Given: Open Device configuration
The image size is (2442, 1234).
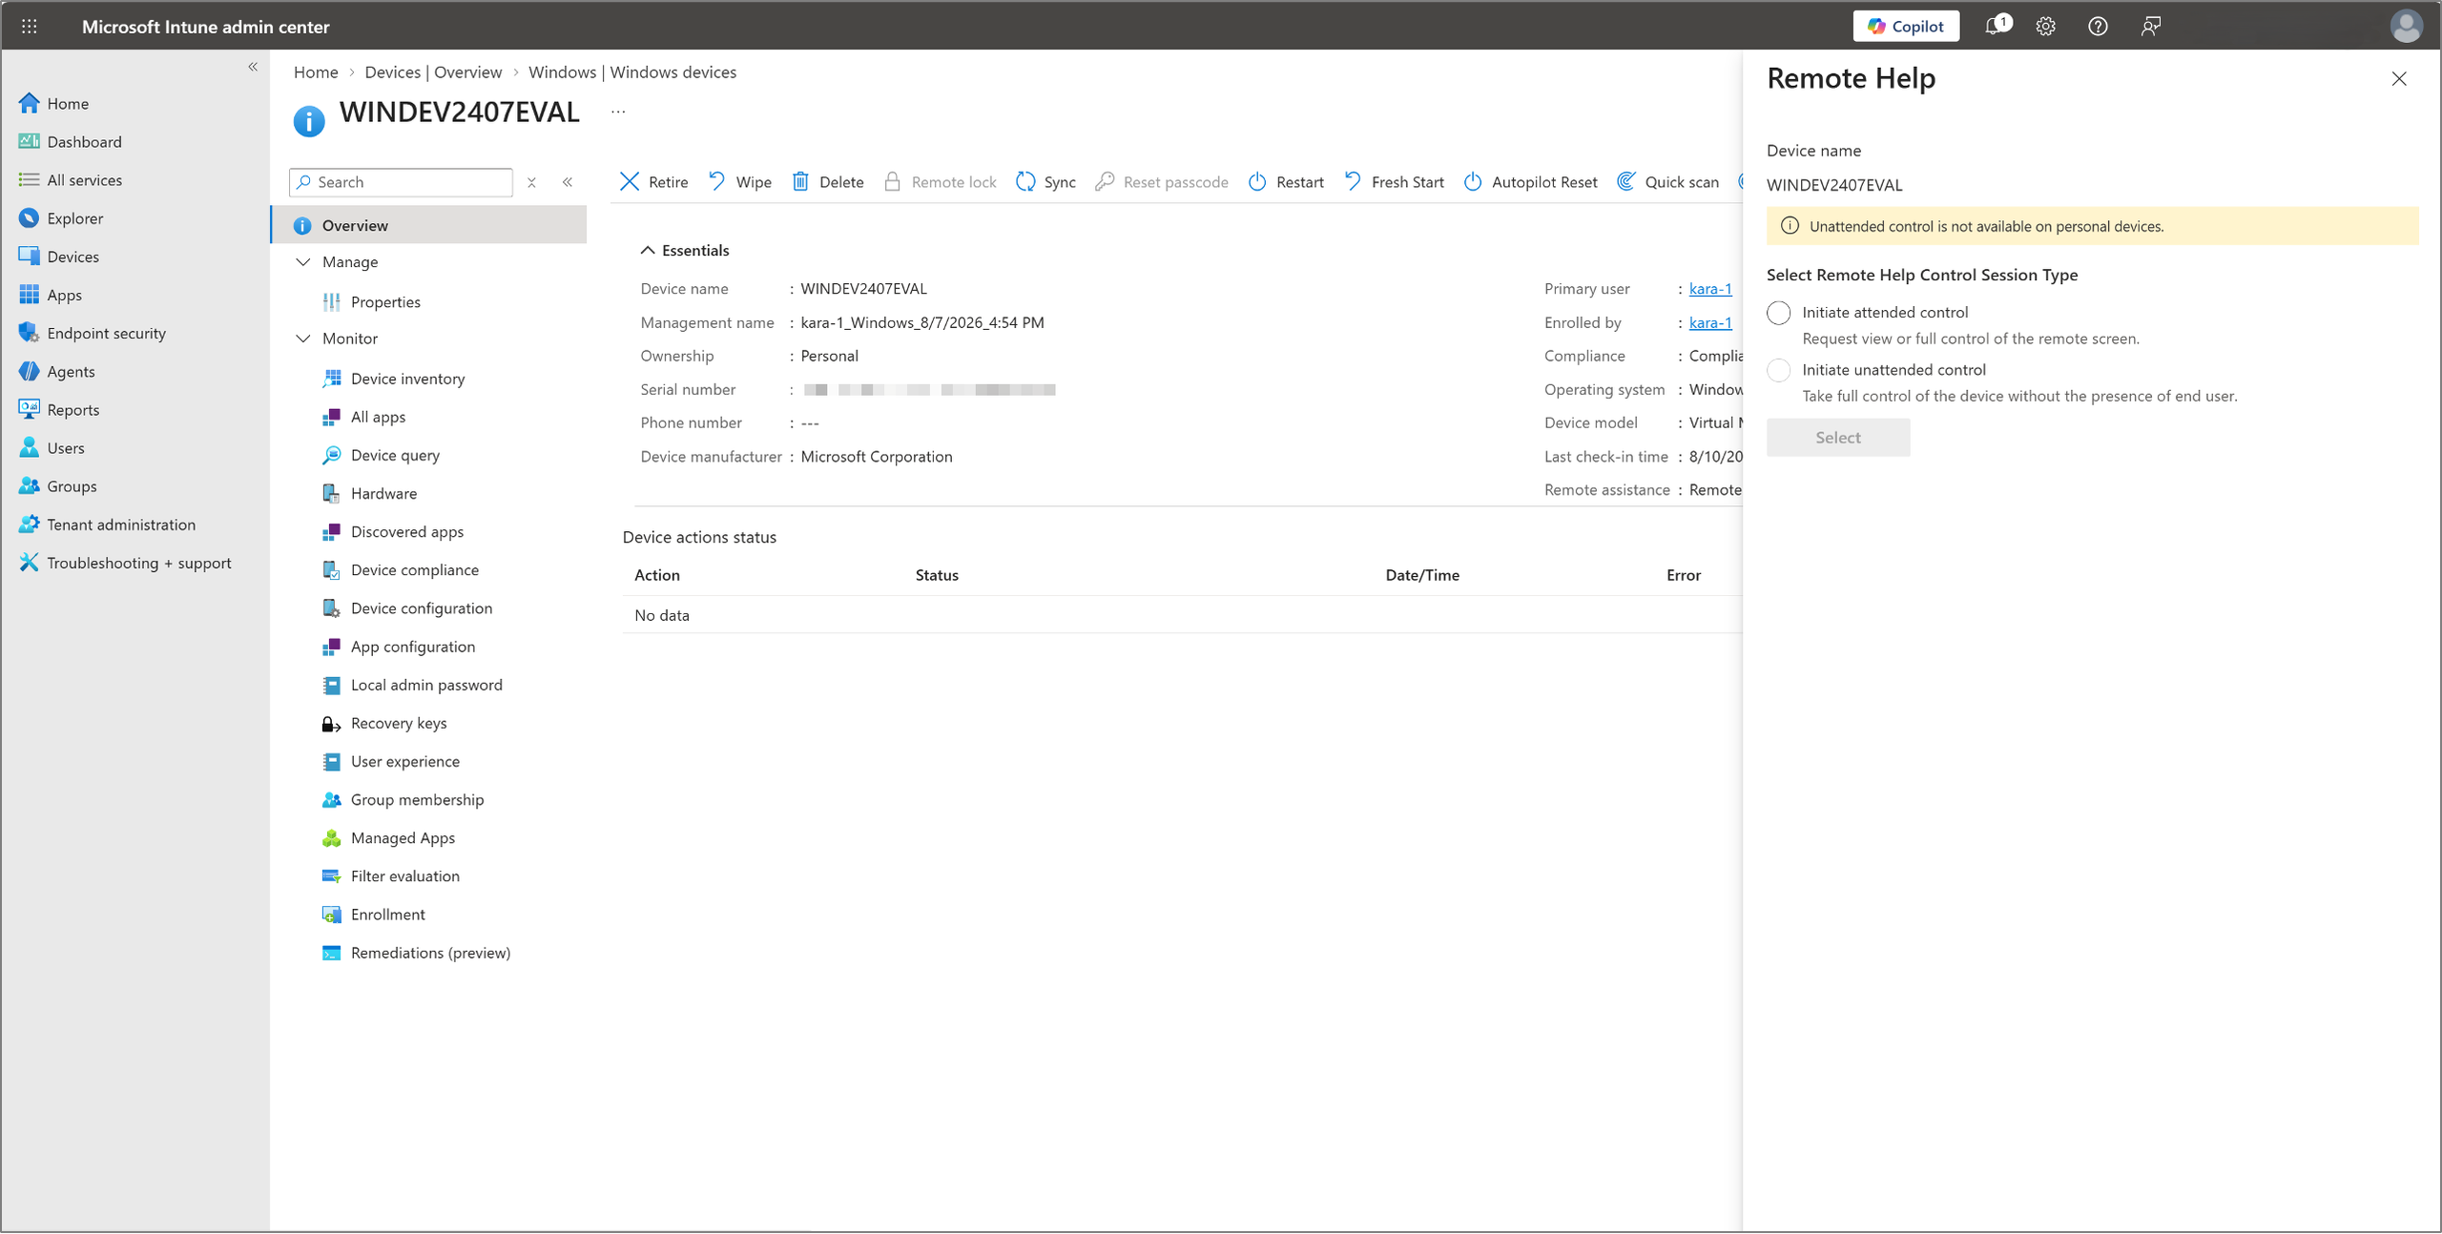Looking at the screenshot, I should coord(421,608).
